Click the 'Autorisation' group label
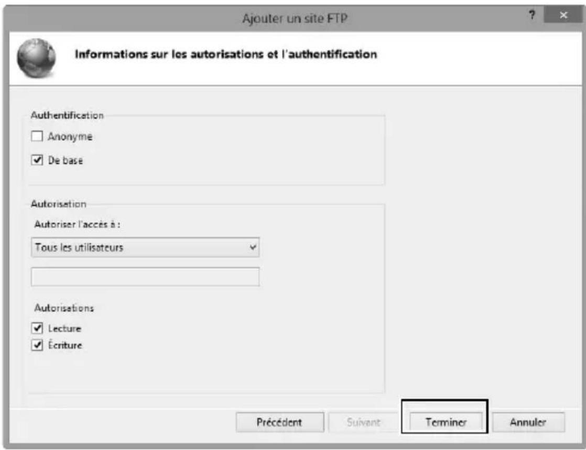 tap(59, 204)
